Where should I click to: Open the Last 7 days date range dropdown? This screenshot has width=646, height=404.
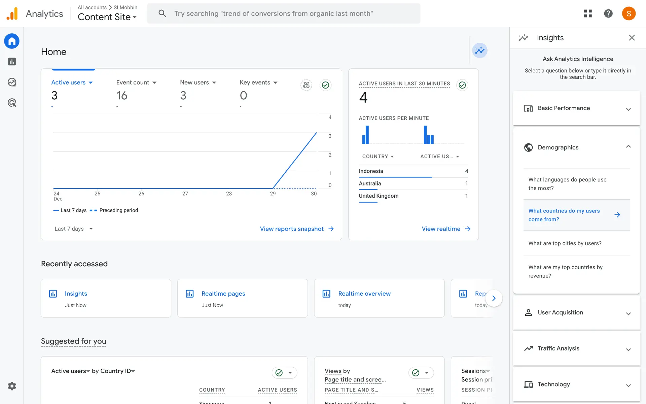(x=73, y=229)
